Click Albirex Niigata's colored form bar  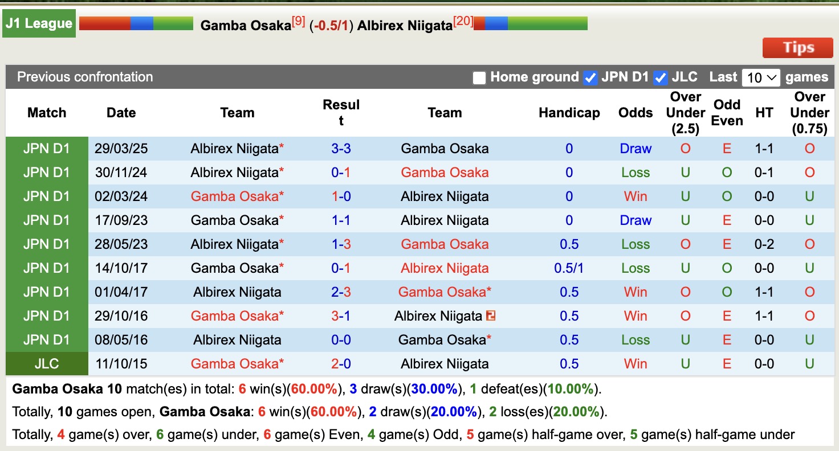pyautogui.click(x=530, y=23)
